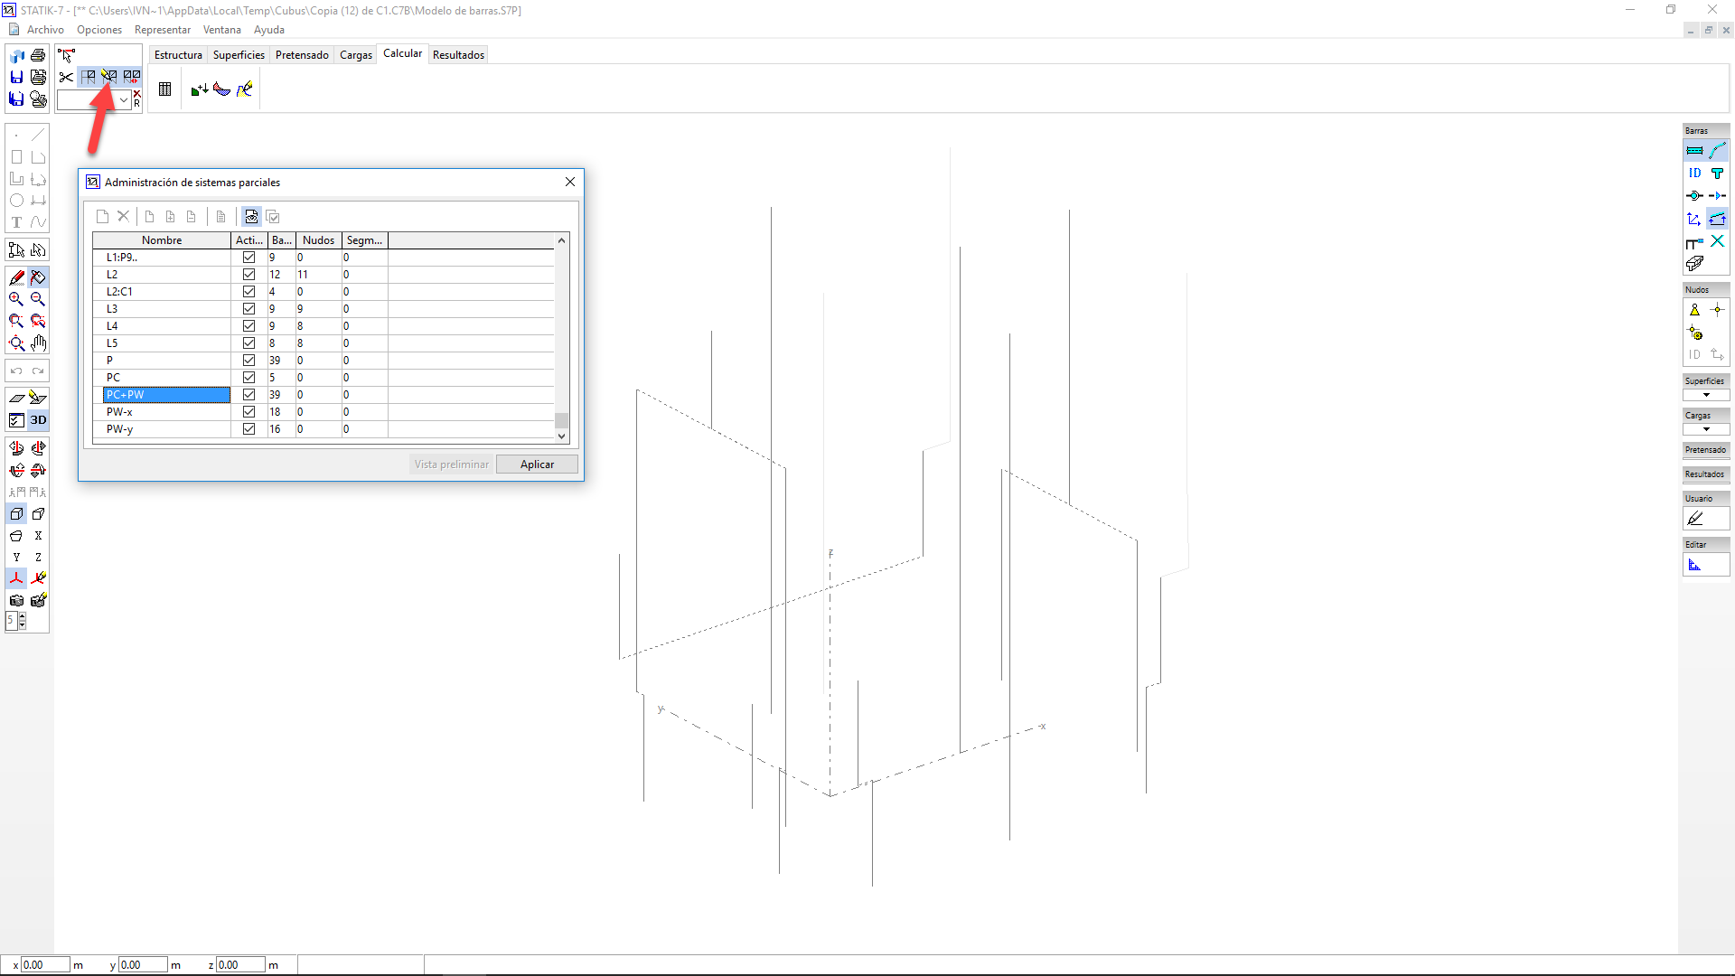Toggle the active checkbox for PW-y

pos(249,429)
